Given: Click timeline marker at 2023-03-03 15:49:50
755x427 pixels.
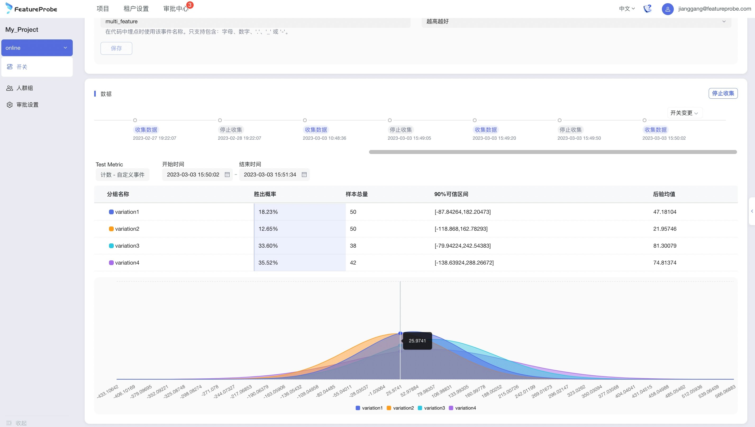Looking at the screenshot, I should (560, 120).
